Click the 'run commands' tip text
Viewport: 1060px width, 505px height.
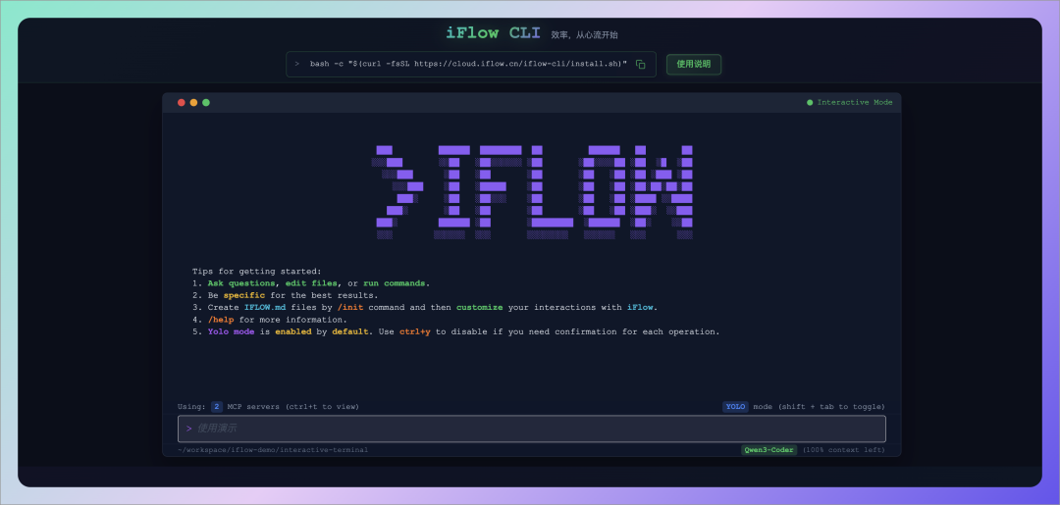(x=395, y=283)
